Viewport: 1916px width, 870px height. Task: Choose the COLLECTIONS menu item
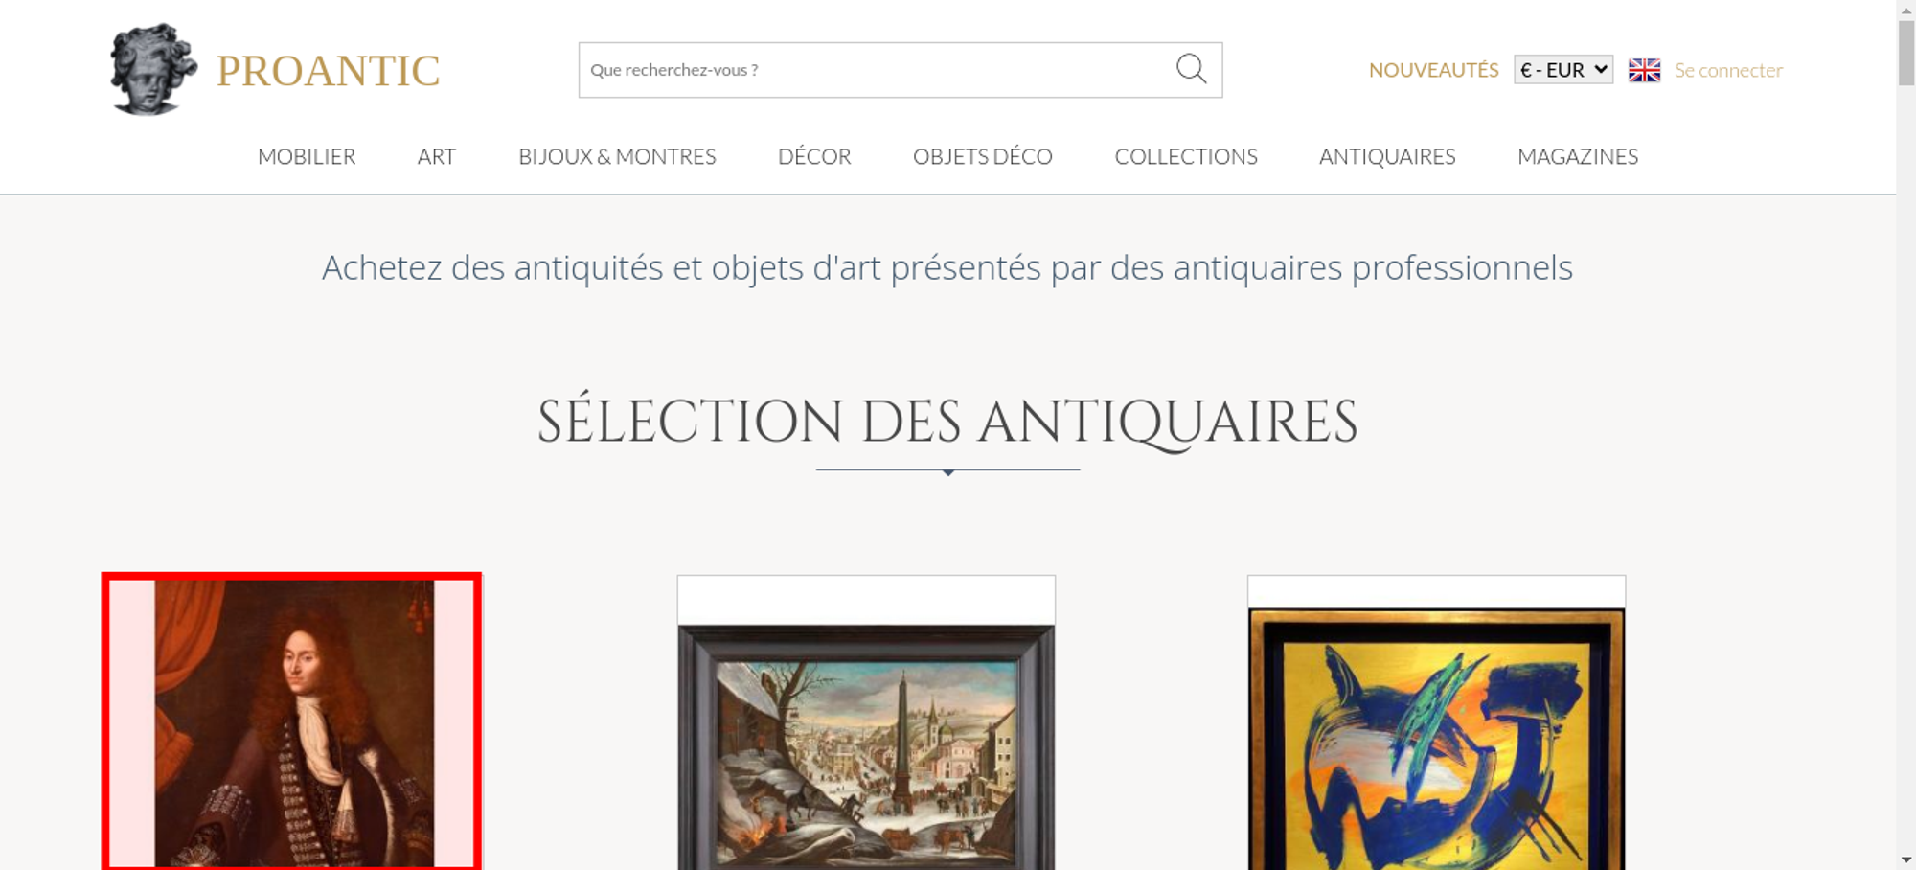pos(1186,156)
